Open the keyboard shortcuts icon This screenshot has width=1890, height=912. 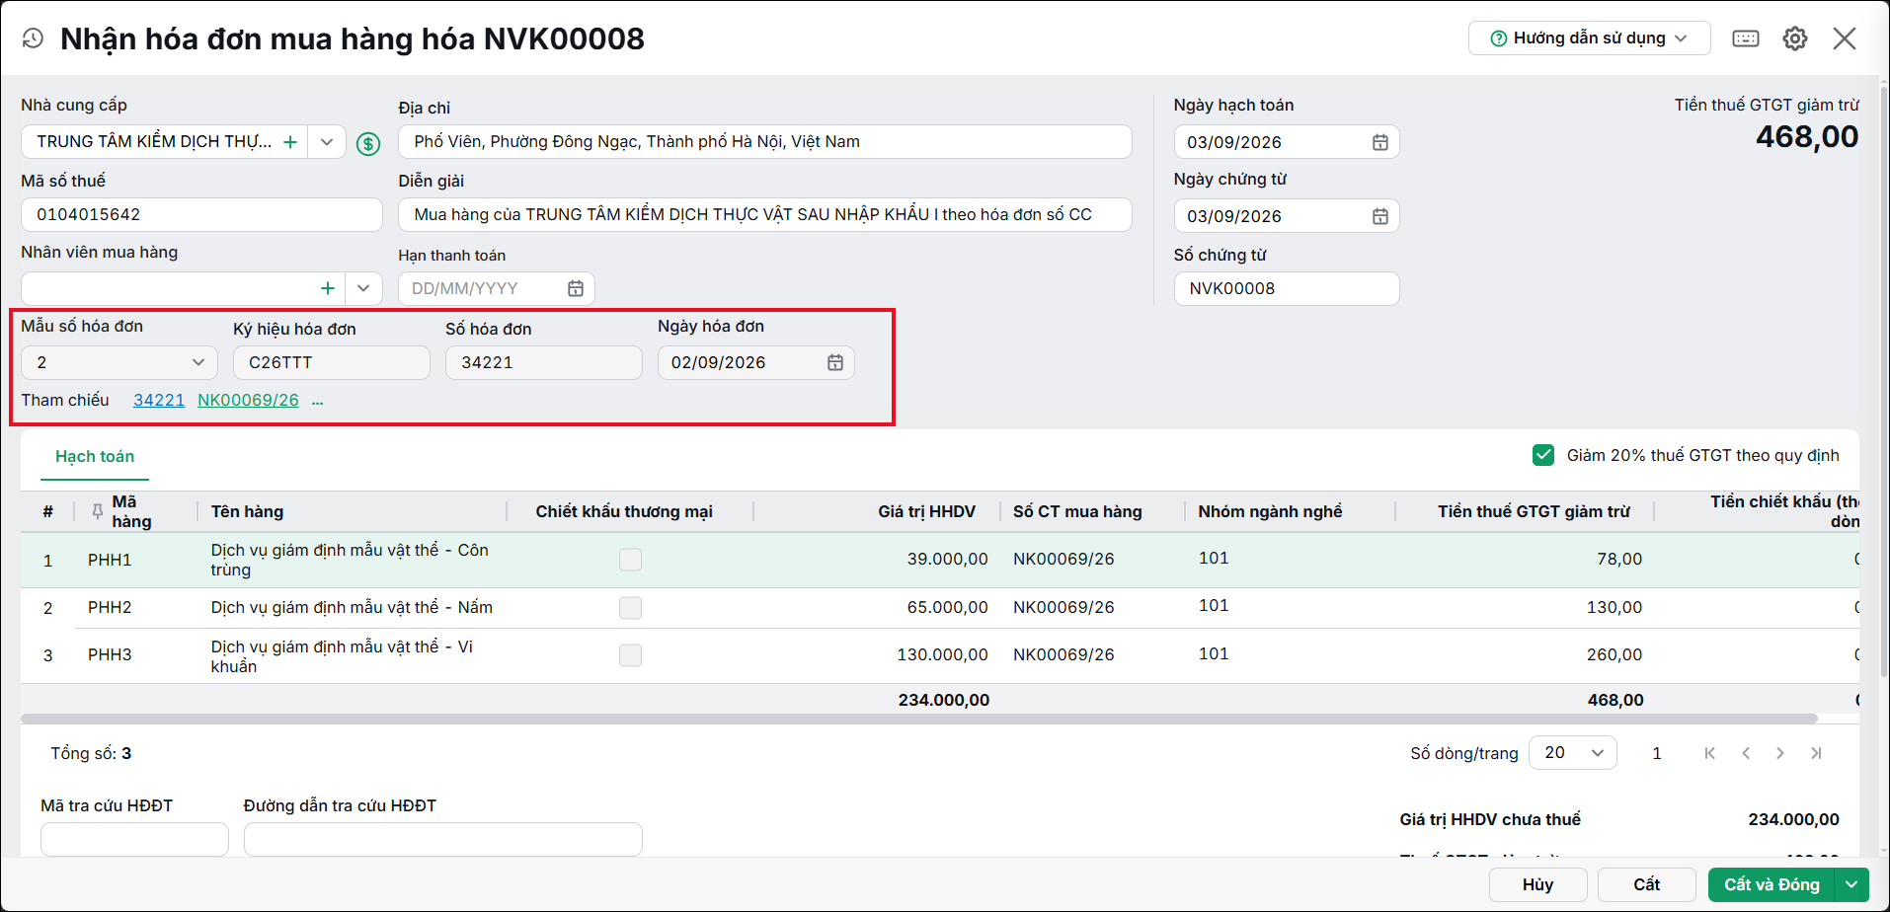pos(1745,38)
